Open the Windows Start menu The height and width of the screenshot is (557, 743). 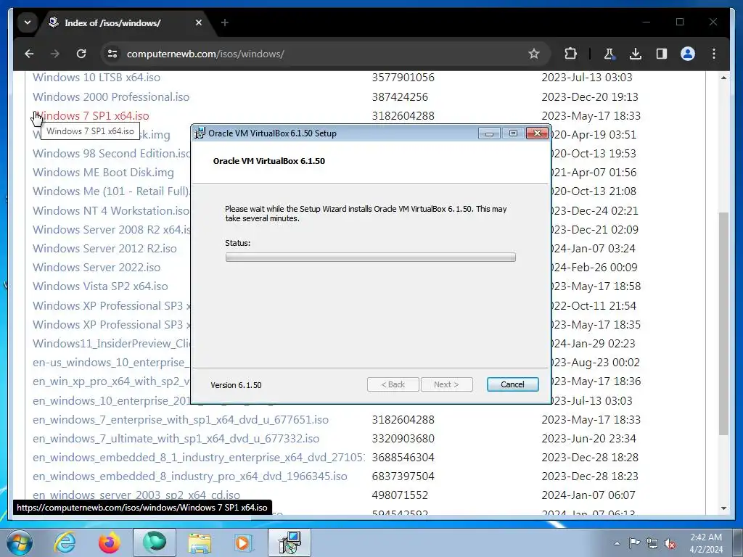click(19, 542)
